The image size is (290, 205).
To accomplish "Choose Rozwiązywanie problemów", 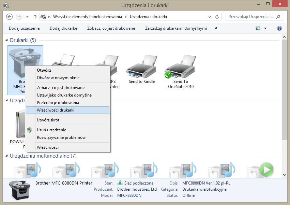I will point(68,137).
